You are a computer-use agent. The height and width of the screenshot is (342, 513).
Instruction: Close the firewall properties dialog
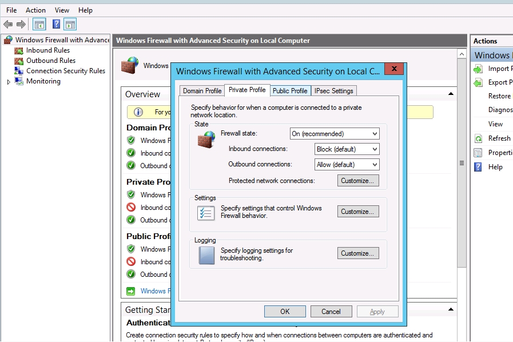394,69
